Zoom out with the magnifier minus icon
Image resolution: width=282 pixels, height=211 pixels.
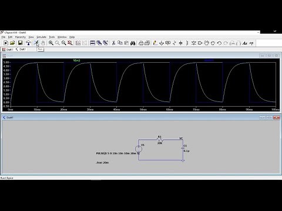tap(63, 43)
